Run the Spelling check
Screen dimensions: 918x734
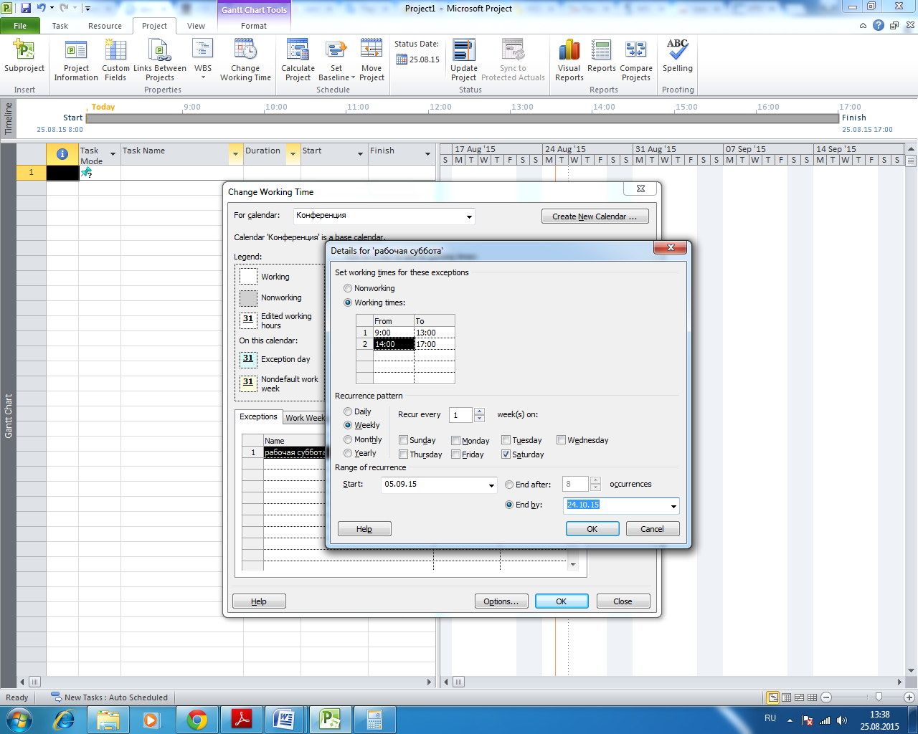[678, 56]
